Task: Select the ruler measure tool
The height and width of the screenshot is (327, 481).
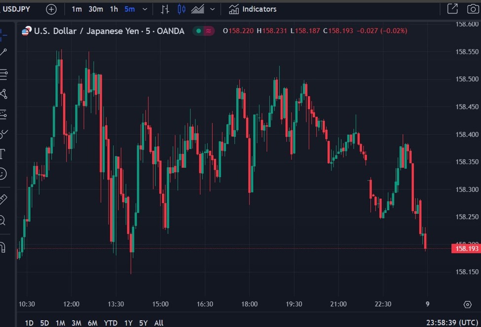Action: (3, 199)
